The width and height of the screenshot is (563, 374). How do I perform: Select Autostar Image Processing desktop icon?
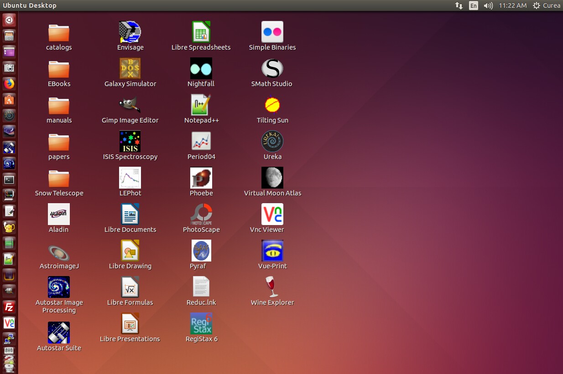[59, 287]
